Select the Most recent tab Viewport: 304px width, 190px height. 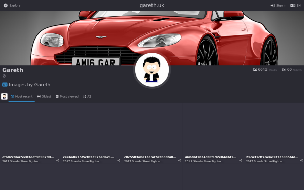[x=21, y=96]
